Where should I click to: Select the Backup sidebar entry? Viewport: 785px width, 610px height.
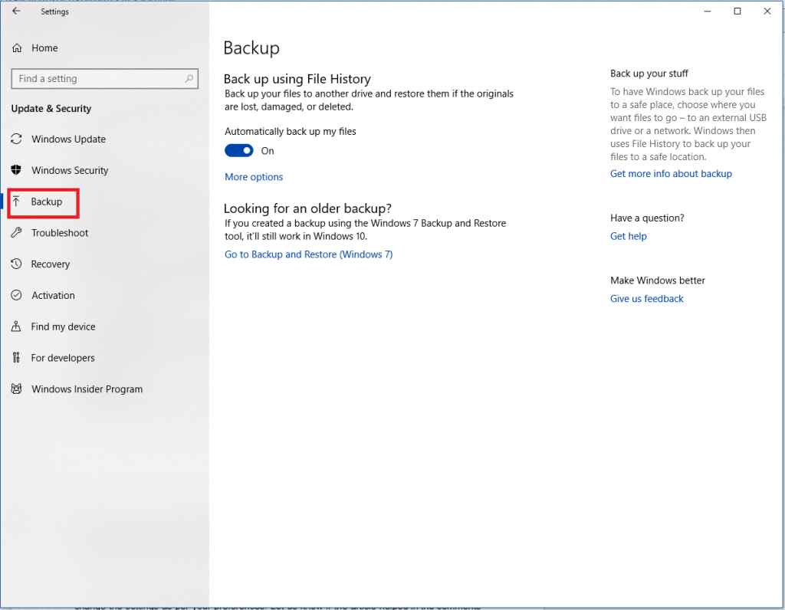point(47,202)
